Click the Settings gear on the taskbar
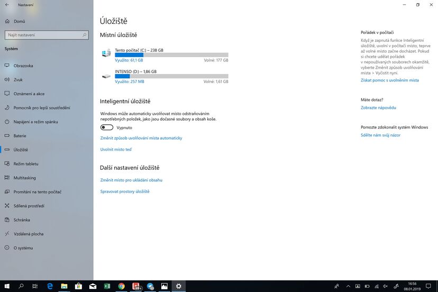 (178, 286)
